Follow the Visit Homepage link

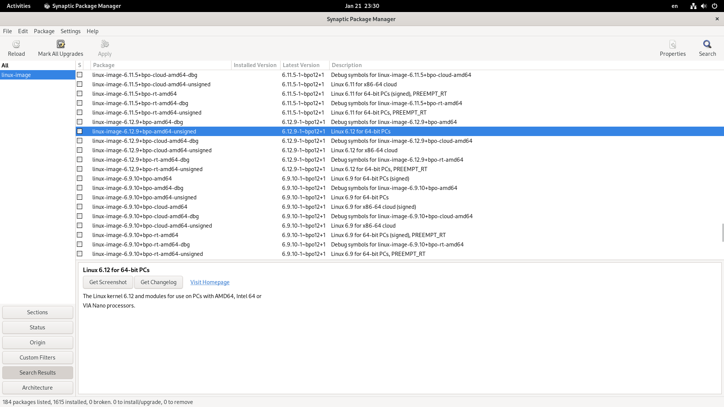(x=210, y=282)
